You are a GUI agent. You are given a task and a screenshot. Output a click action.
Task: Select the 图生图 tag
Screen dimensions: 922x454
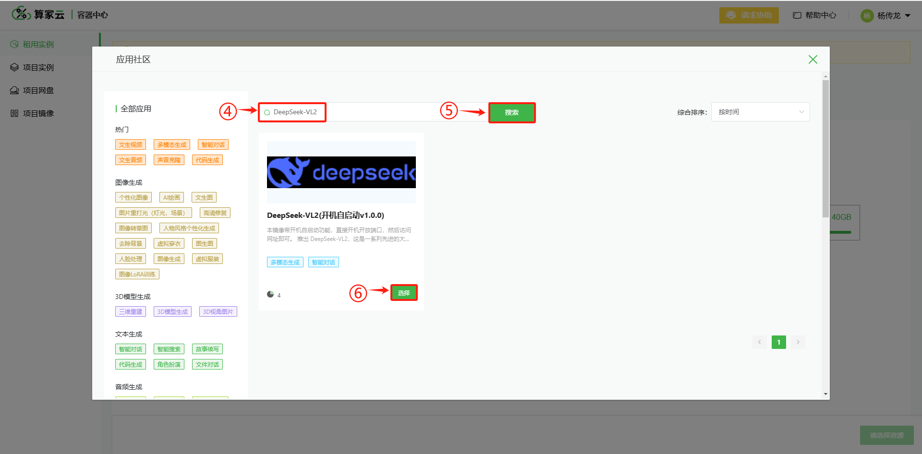pos(205,244)
